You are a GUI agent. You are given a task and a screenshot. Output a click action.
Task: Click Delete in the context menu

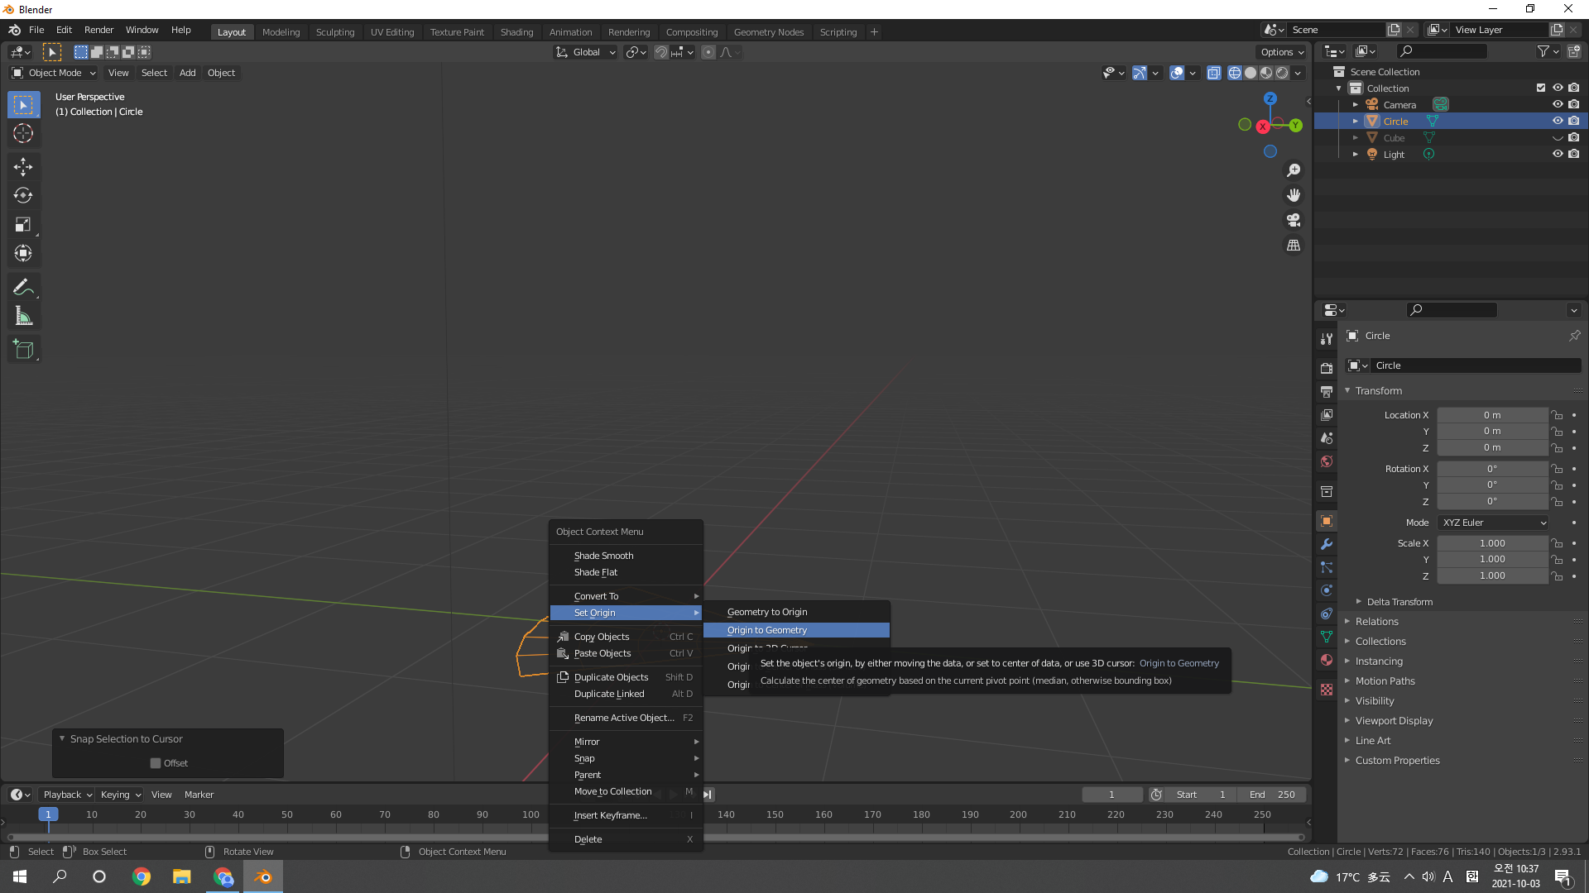588,839
